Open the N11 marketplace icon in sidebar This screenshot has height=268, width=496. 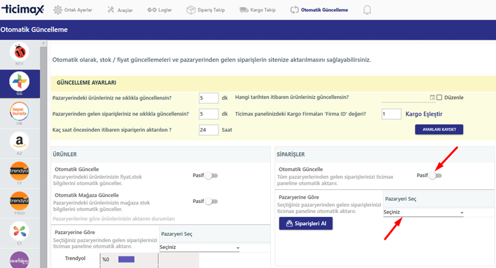coord(19,52)
